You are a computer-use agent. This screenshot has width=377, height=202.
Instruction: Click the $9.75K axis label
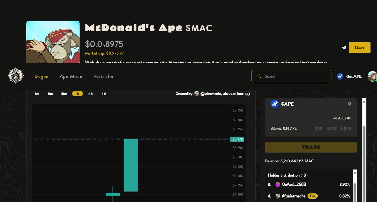tap(238, 110)
